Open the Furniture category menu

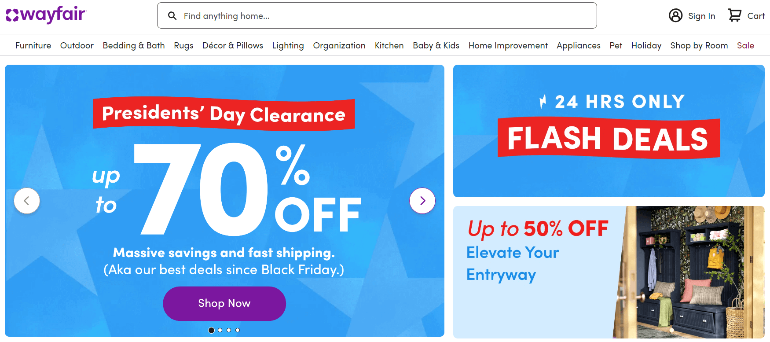[x=33, y=45]
